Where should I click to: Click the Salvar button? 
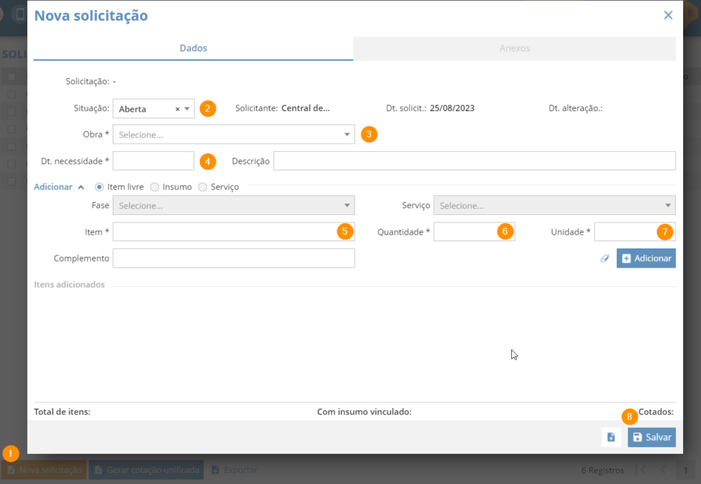click(652, 437)
